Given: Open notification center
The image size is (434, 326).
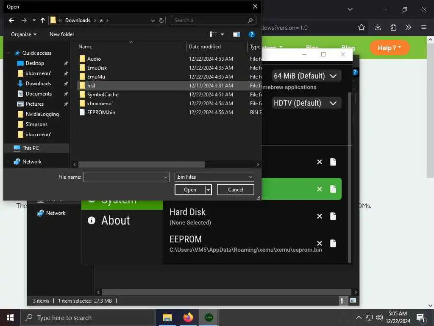Looking at the screenshot, I should (421, 318).
